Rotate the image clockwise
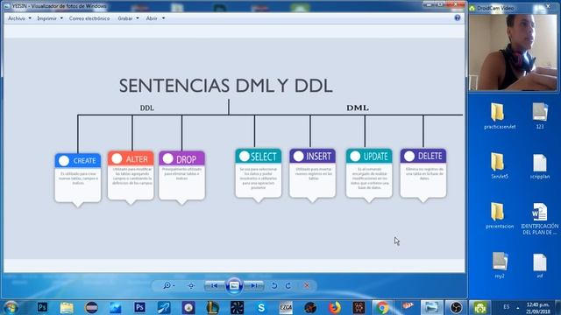The image size is (561, 315). coord(288,286)
